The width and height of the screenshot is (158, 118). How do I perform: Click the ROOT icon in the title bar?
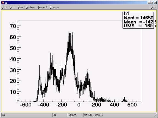[x=3, y=2]
